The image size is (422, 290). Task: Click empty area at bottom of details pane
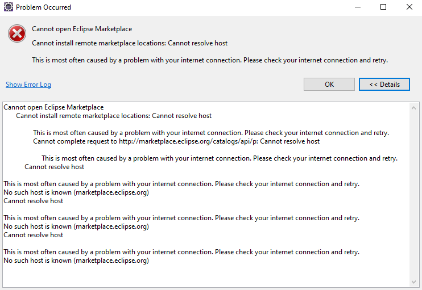[x=205, y=275]
